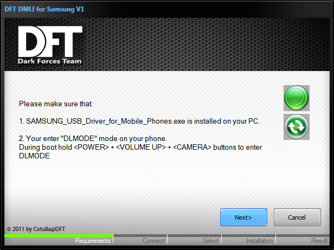
Task: Click the DFT DMLI for Samsung V1 title
Action: [44, 9]
